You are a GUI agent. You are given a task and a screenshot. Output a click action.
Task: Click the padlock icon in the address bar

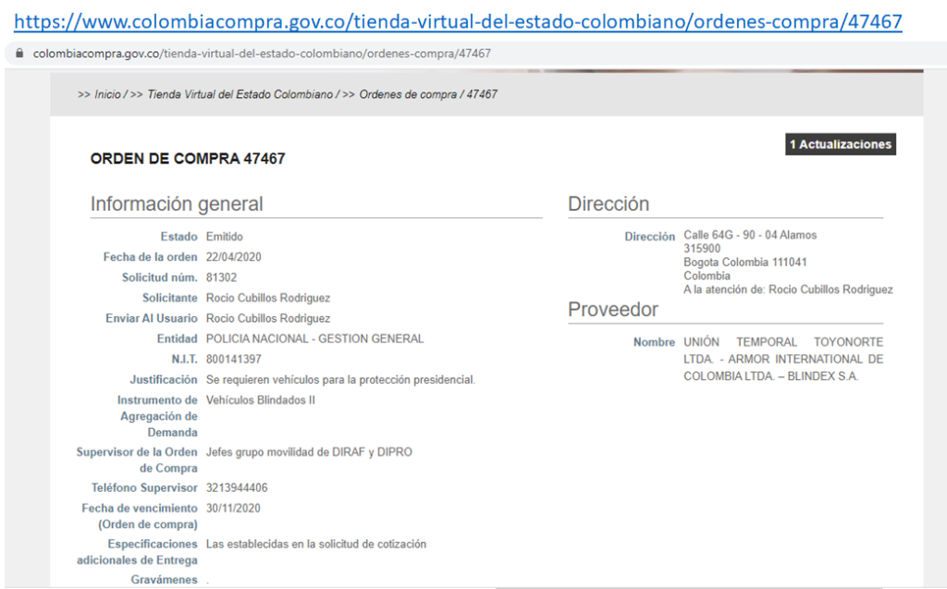click(x=19, y=54)
